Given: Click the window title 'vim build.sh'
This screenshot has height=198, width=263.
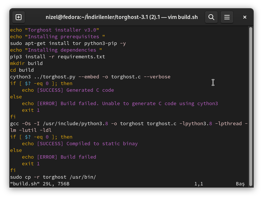Looking at the screenshot, I should (183, 17).
